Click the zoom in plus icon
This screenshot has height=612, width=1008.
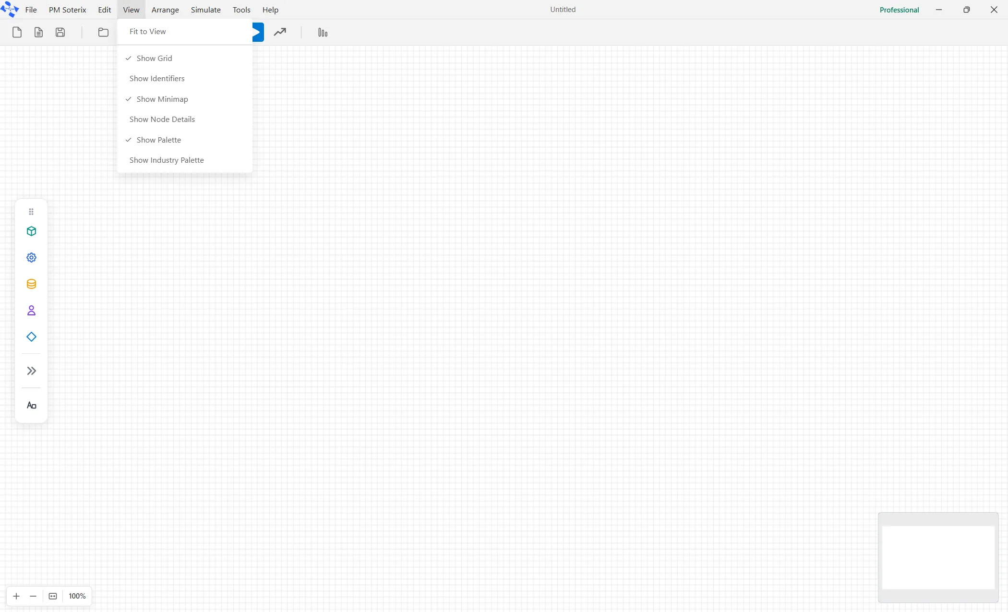tap(16, 596)
